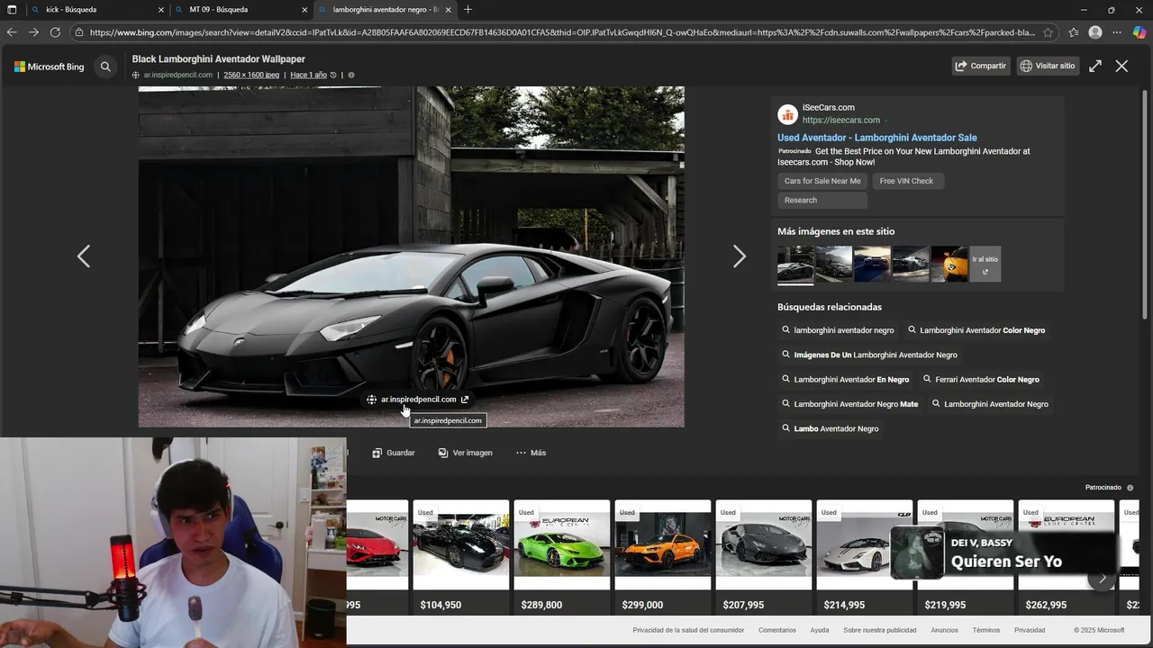Click the ar.inspiredpencil.com overlay link on image
Viewport: 1153px width, 648px height.
tap(418, 400)
